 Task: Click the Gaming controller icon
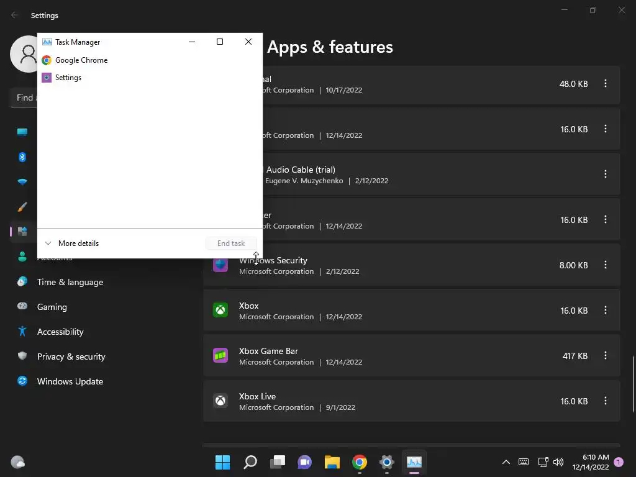[22, 306]
